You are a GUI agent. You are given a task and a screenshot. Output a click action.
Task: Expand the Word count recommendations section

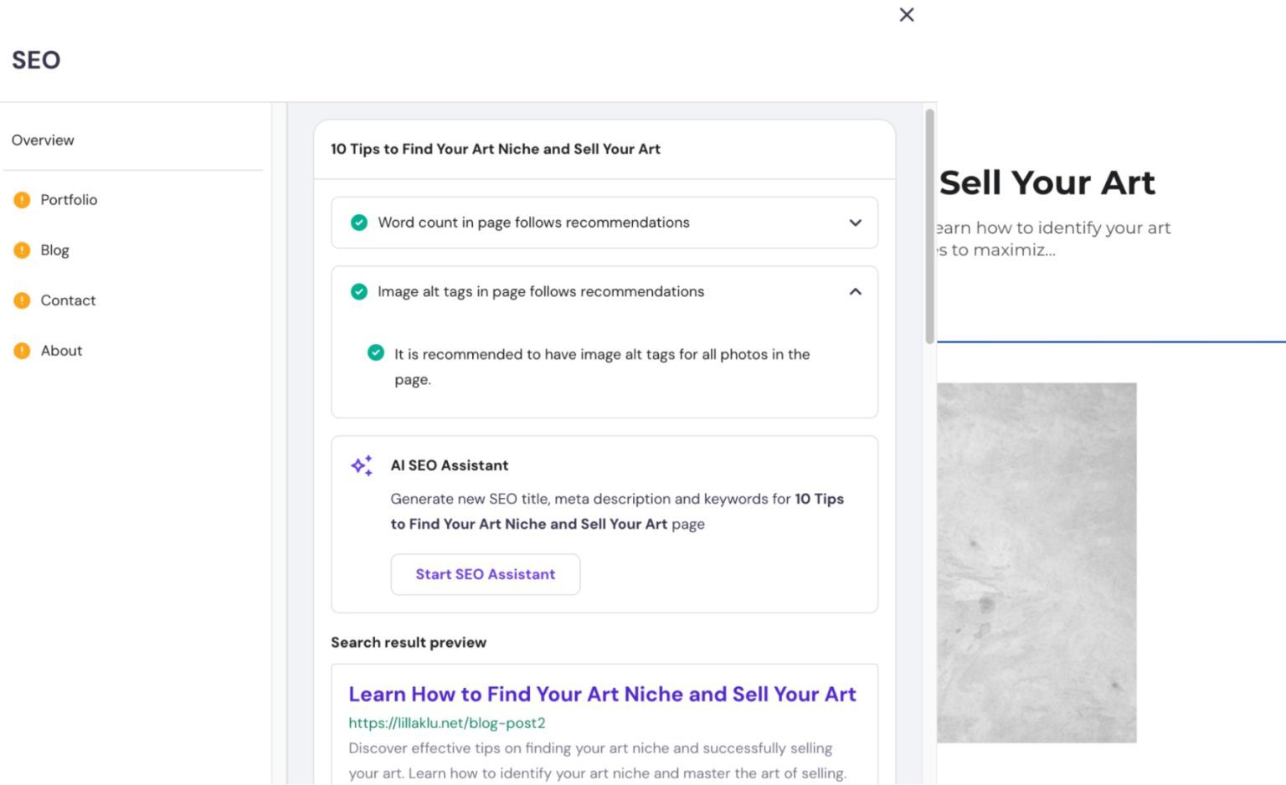click(x=855, y=223)
